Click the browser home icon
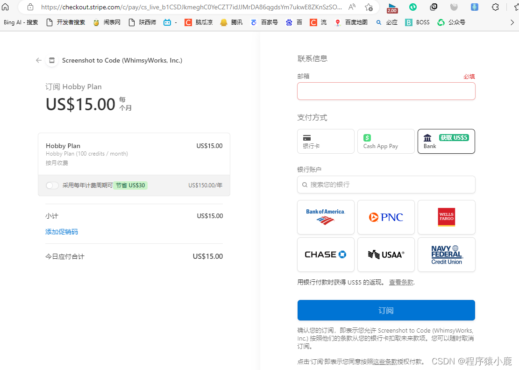This screenshot has height=370, width=519. [5, 7]
